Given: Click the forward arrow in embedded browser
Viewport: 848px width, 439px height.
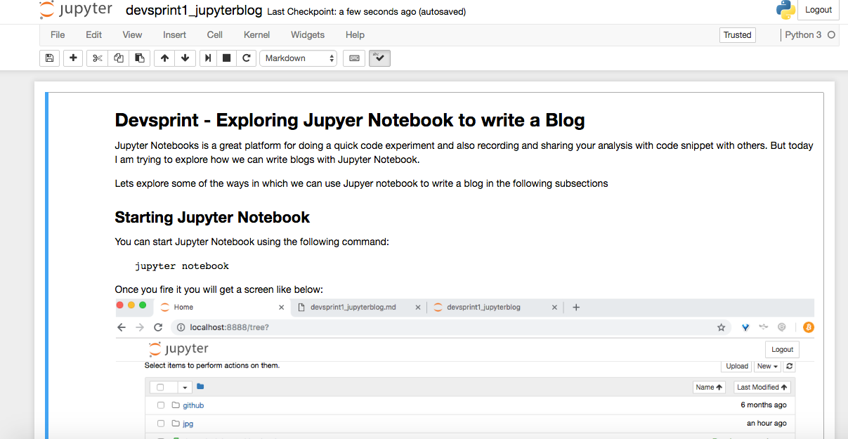Looking at the screenshot, I should click(x=140, y=327).
